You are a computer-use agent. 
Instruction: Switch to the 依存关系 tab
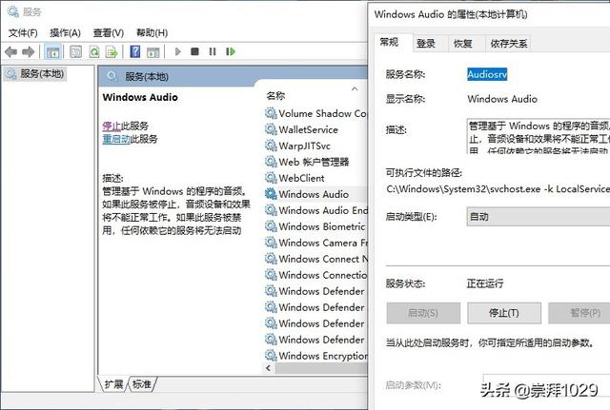click(x=508, y=44)
